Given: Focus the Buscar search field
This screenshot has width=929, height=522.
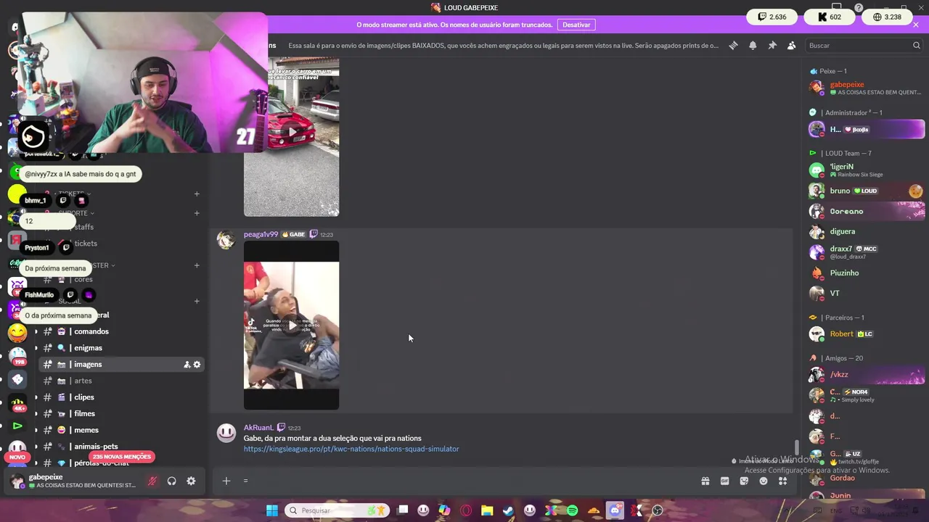Looking at the screenshot, I should pyautogui.click(x=864, y=45).
